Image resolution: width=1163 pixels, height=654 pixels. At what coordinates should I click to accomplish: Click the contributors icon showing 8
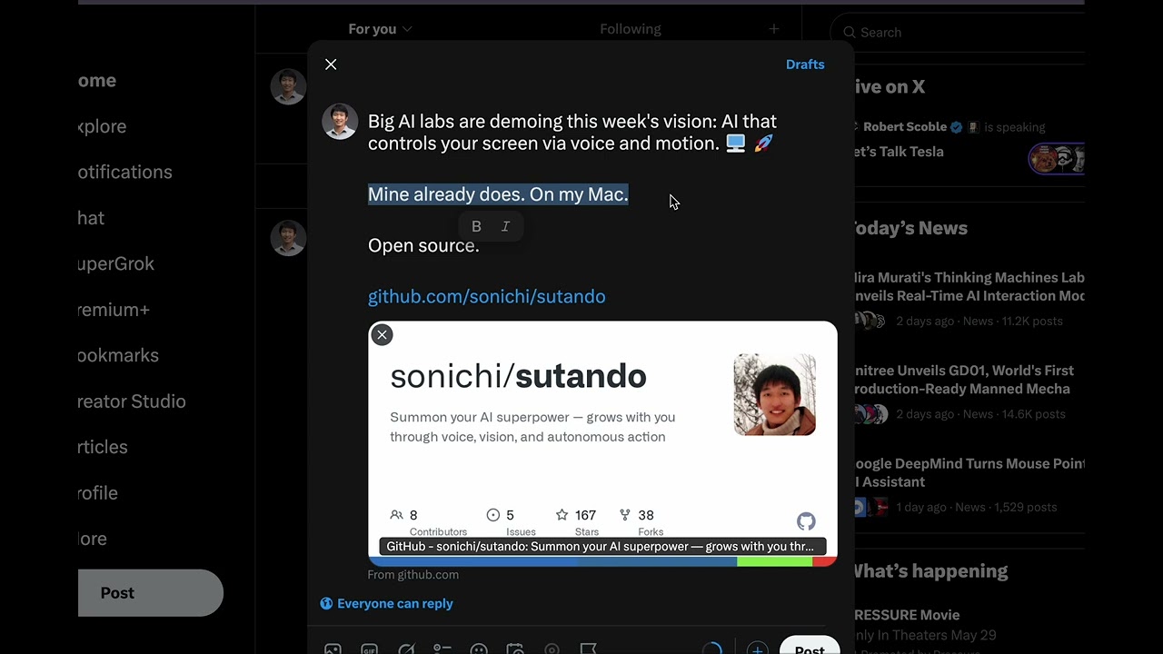(396, 515)
